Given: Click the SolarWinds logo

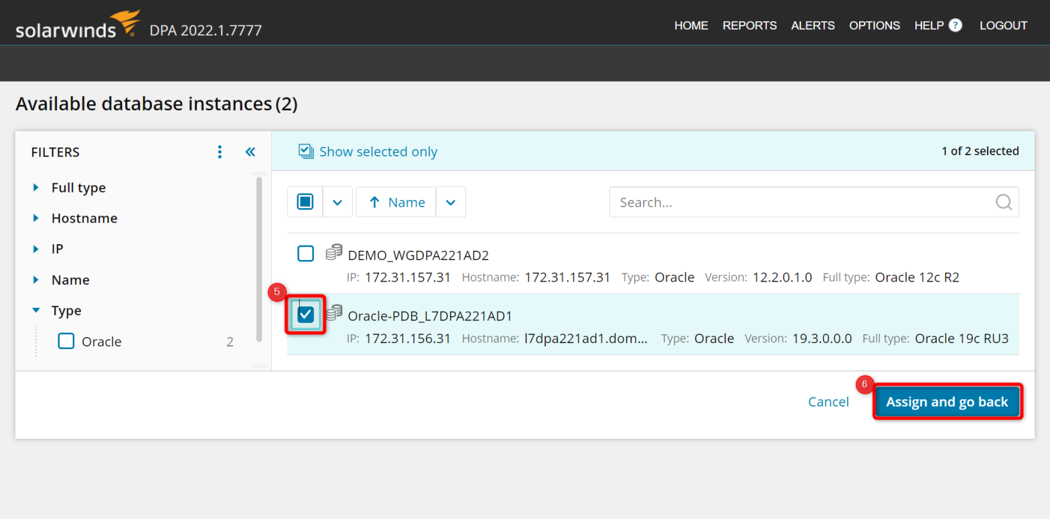Looking at the screenshot, I should pos(78,25).
